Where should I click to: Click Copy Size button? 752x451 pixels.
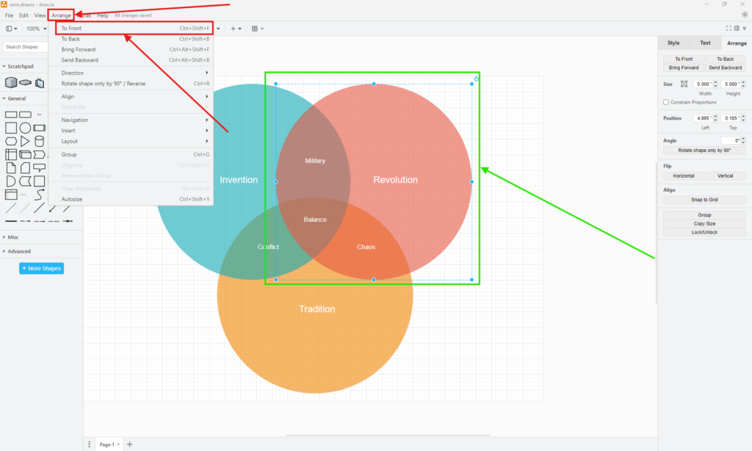click(704, 223)
